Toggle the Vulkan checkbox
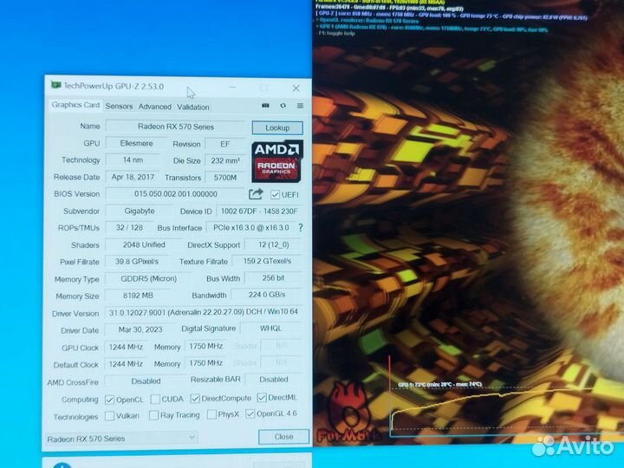 [x=109, y=416]
